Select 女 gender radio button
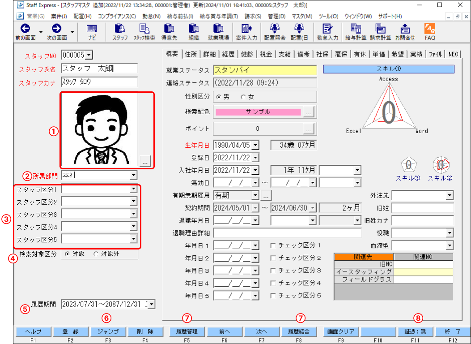Viewport: 471px width, 344px height. coord(243,97)
